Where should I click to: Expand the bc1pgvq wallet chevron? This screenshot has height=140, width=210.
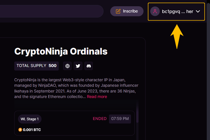pos(198,11)
